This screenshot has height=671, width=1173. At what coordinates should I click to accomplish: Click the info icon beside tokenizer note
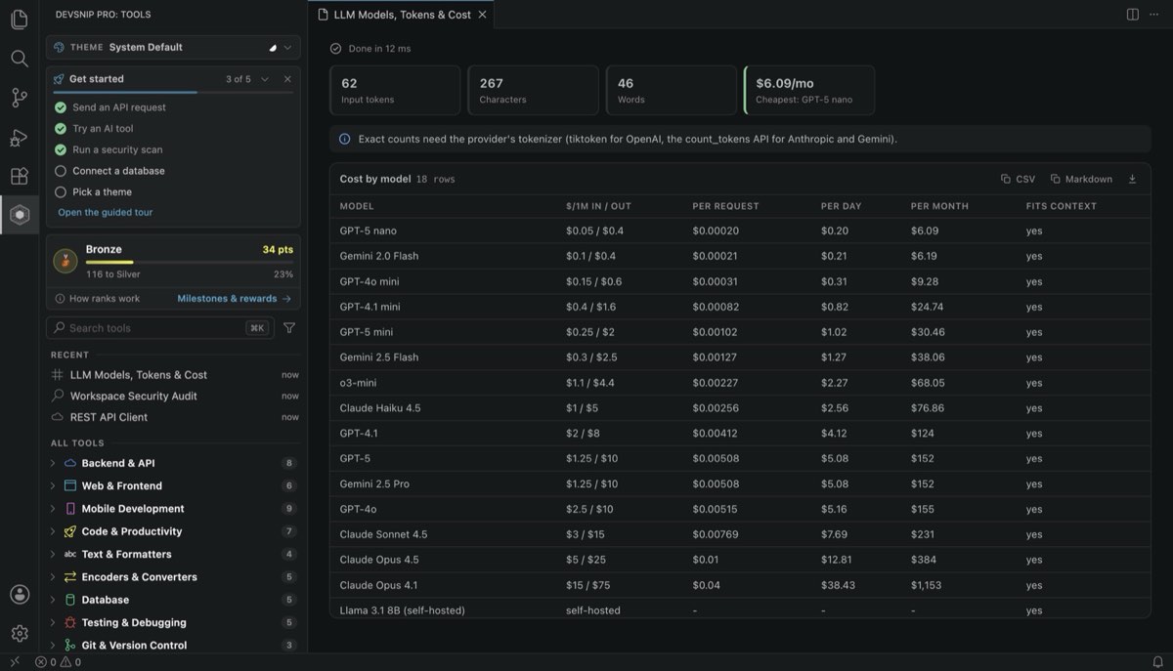[x=344, y=139]
